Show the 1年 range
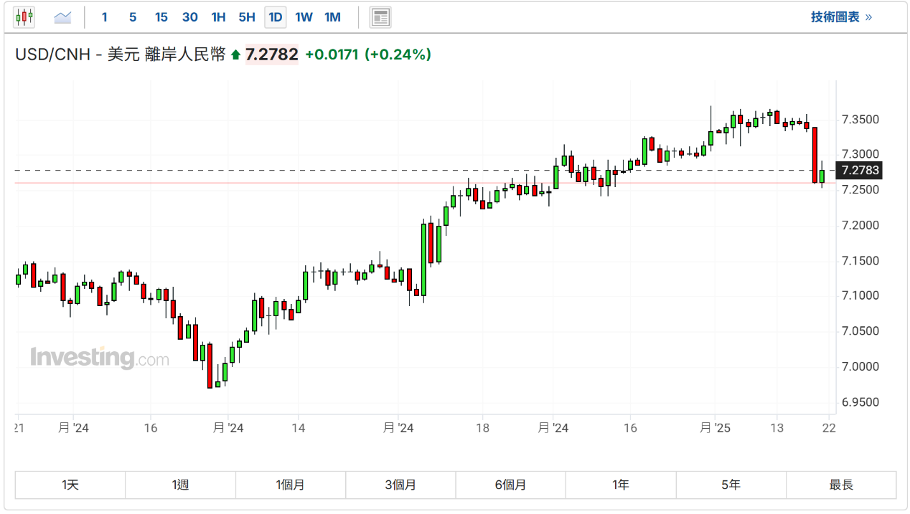The height and width of the screenshot is (514, 910). pyautogui.click(x=621, y=485)
